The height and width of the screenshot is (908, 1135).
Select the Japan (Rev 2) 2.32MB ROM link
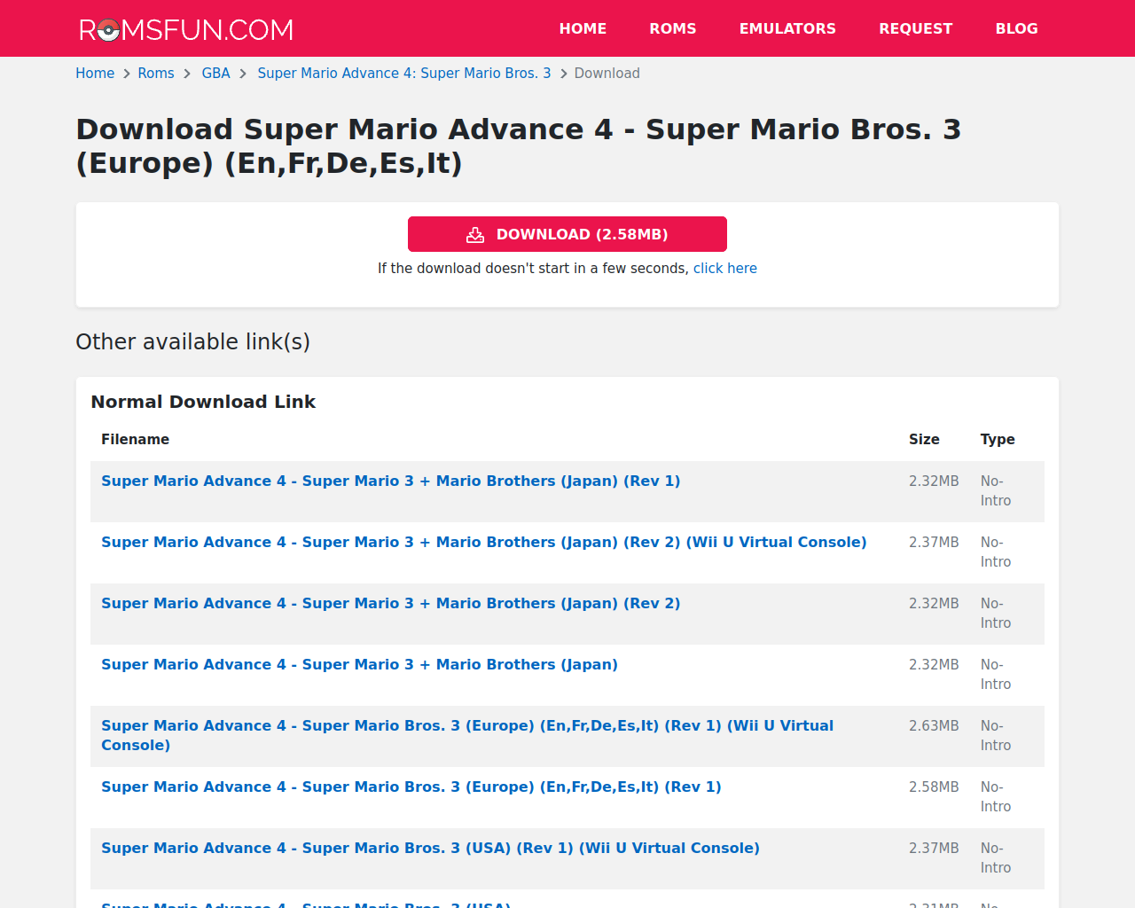point(390,603)
